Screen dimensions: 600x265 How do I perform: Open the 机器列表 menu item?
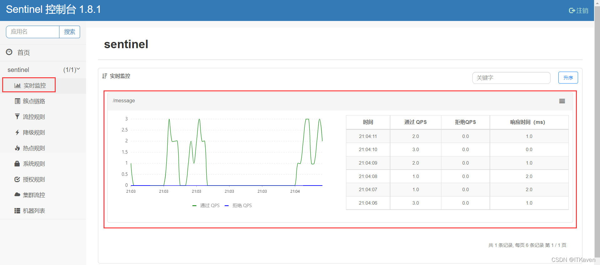(43, 211)
